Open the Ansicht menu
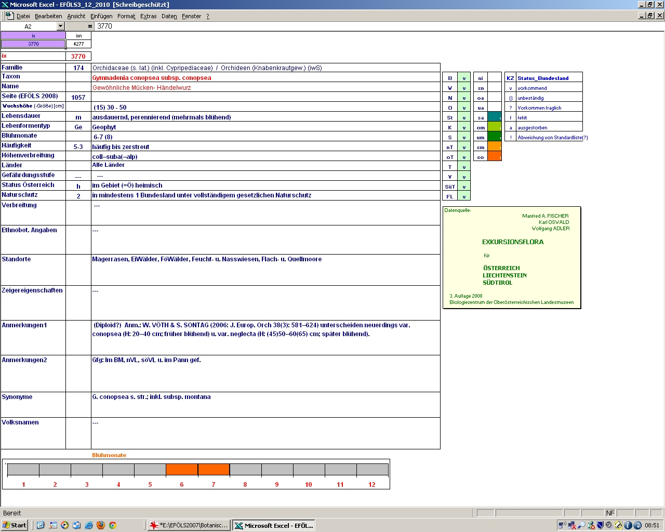Image resolution: width=665 pixels, height=532 pixels. click(76, 16)
